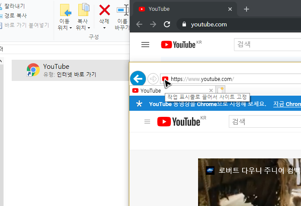Click the YouTube favicon in IE address bar

tap(165, 79)
